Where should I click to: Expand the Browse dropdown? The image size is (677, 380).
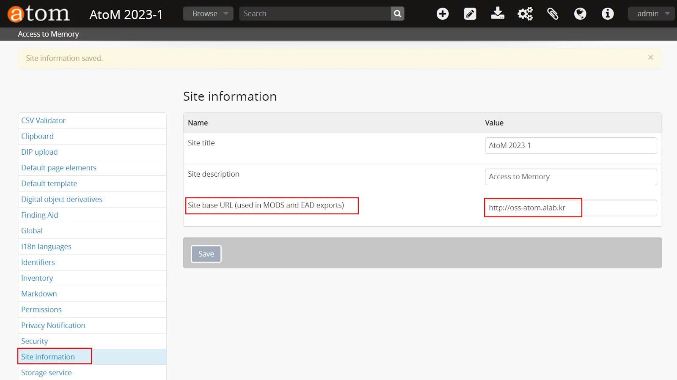coord(208,14)
